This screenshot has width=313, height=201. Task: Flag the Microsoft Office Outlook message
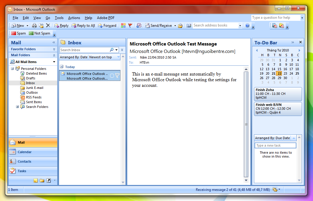117,76
